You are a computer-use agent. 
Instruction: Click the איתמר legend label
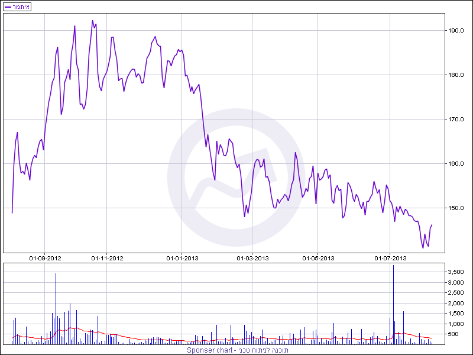22,7
